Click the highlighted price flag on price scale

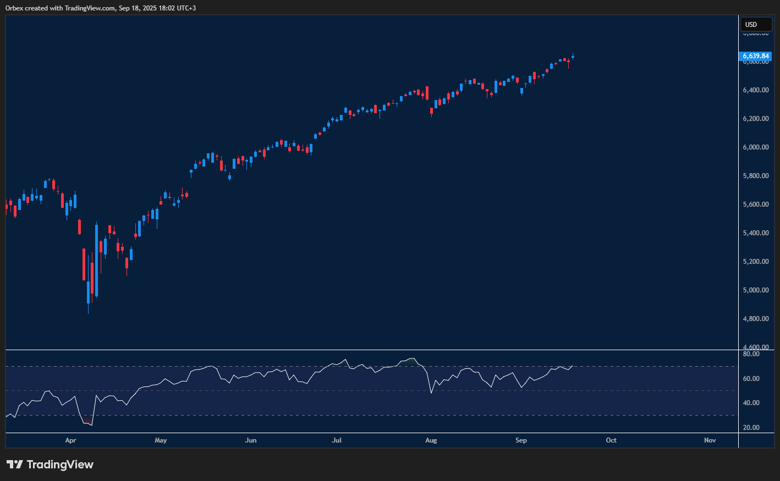click(755, 56)
